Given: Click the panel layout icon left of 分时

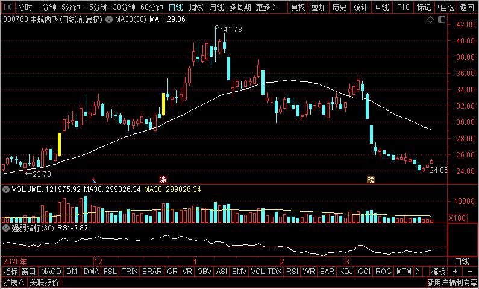Looking at the screenshot, I should pyautogui.click(x=8, y=7).
